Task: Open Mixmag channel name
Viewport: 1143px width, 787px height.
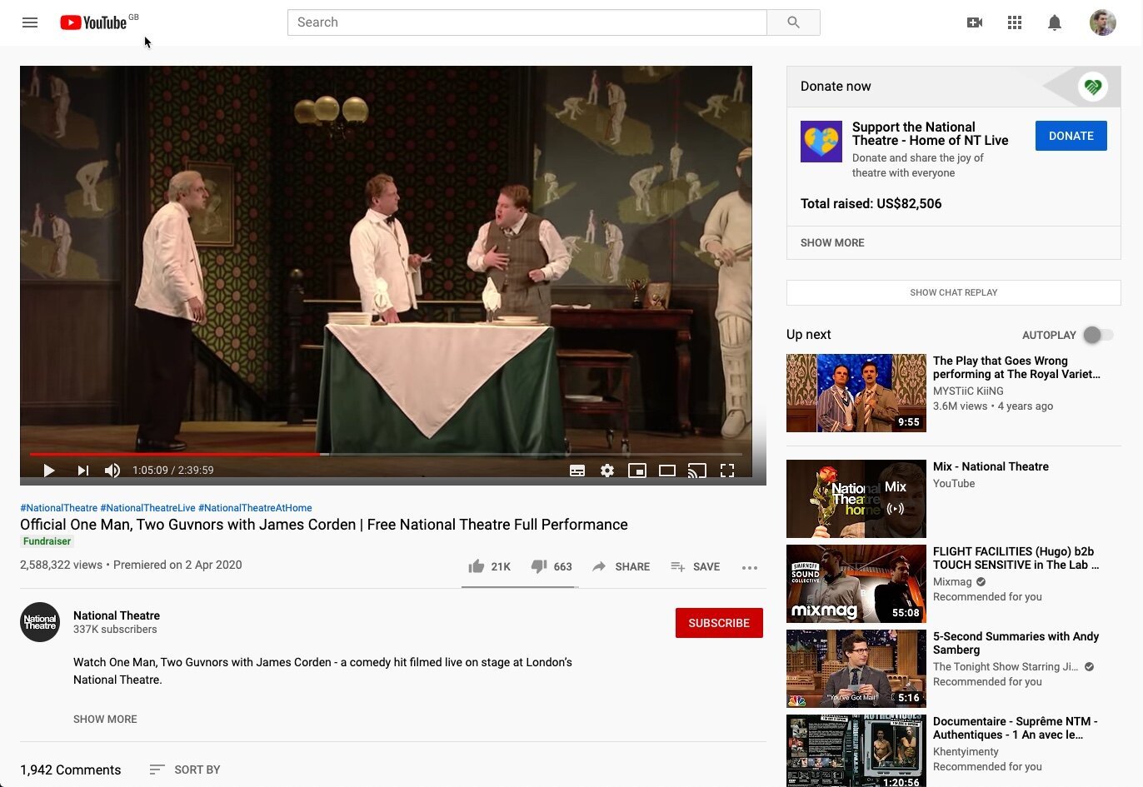Action: point(952,582)
